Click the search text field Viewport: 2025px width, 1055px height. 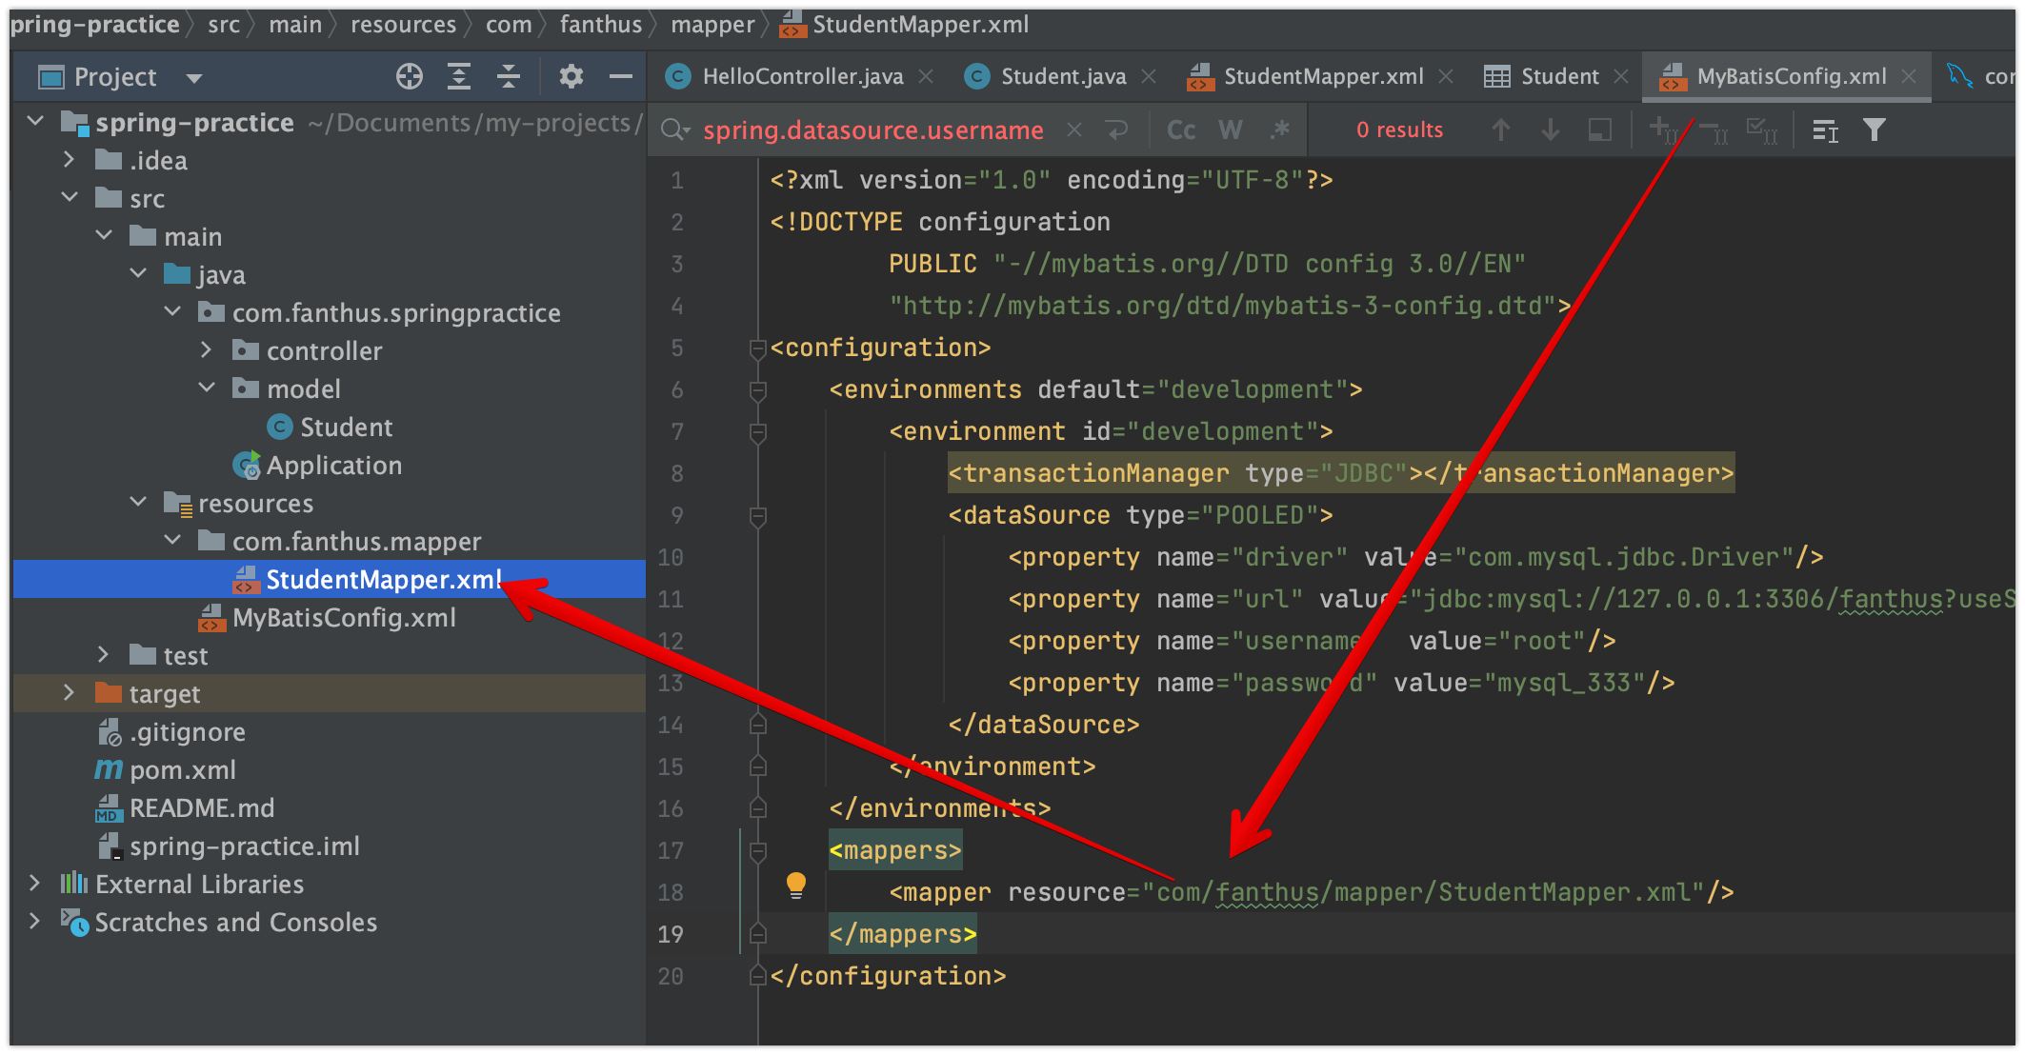pos(872,130)
